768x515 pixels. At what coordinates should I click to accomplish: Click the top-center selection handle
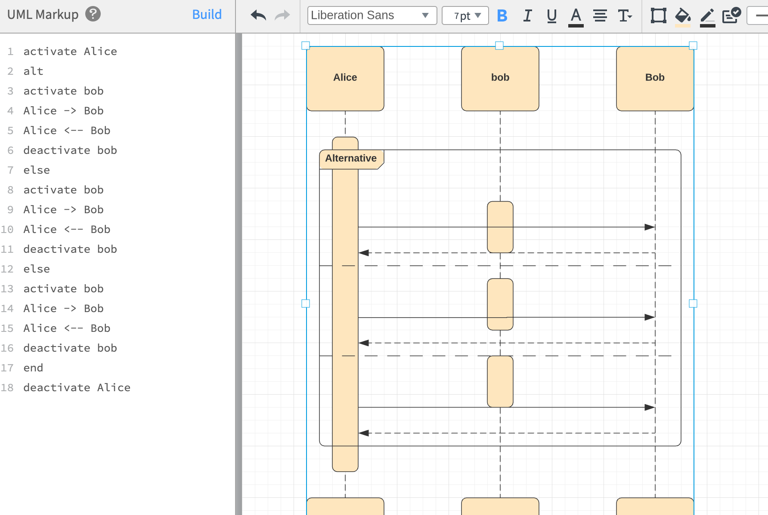pyautogui.click(x=499, y=46)
